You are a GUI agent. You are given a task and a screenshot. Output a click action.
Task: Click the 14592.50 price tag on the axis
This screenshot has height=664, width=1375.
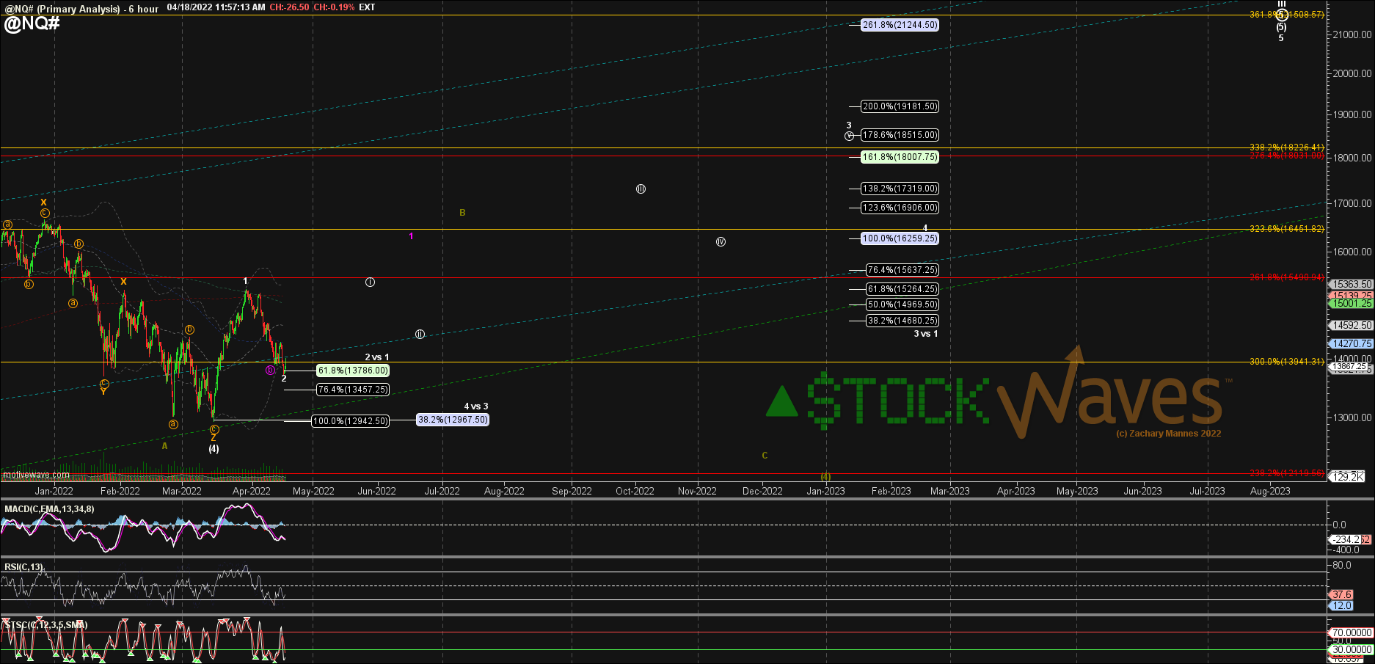(1352, 325)
